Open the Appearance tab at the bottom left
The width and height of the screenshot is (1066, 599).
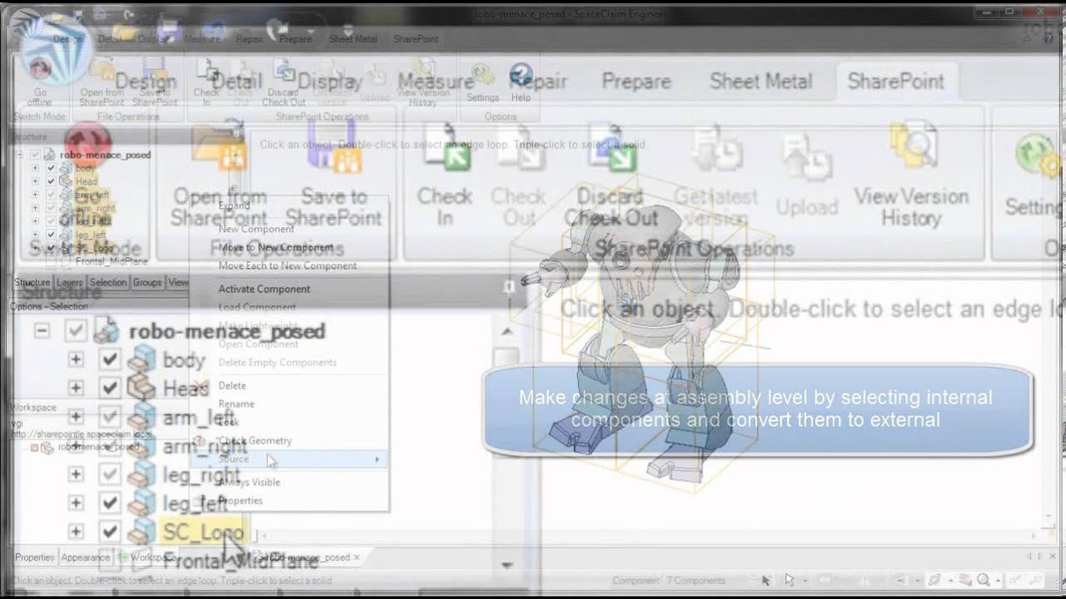point(86,557)
